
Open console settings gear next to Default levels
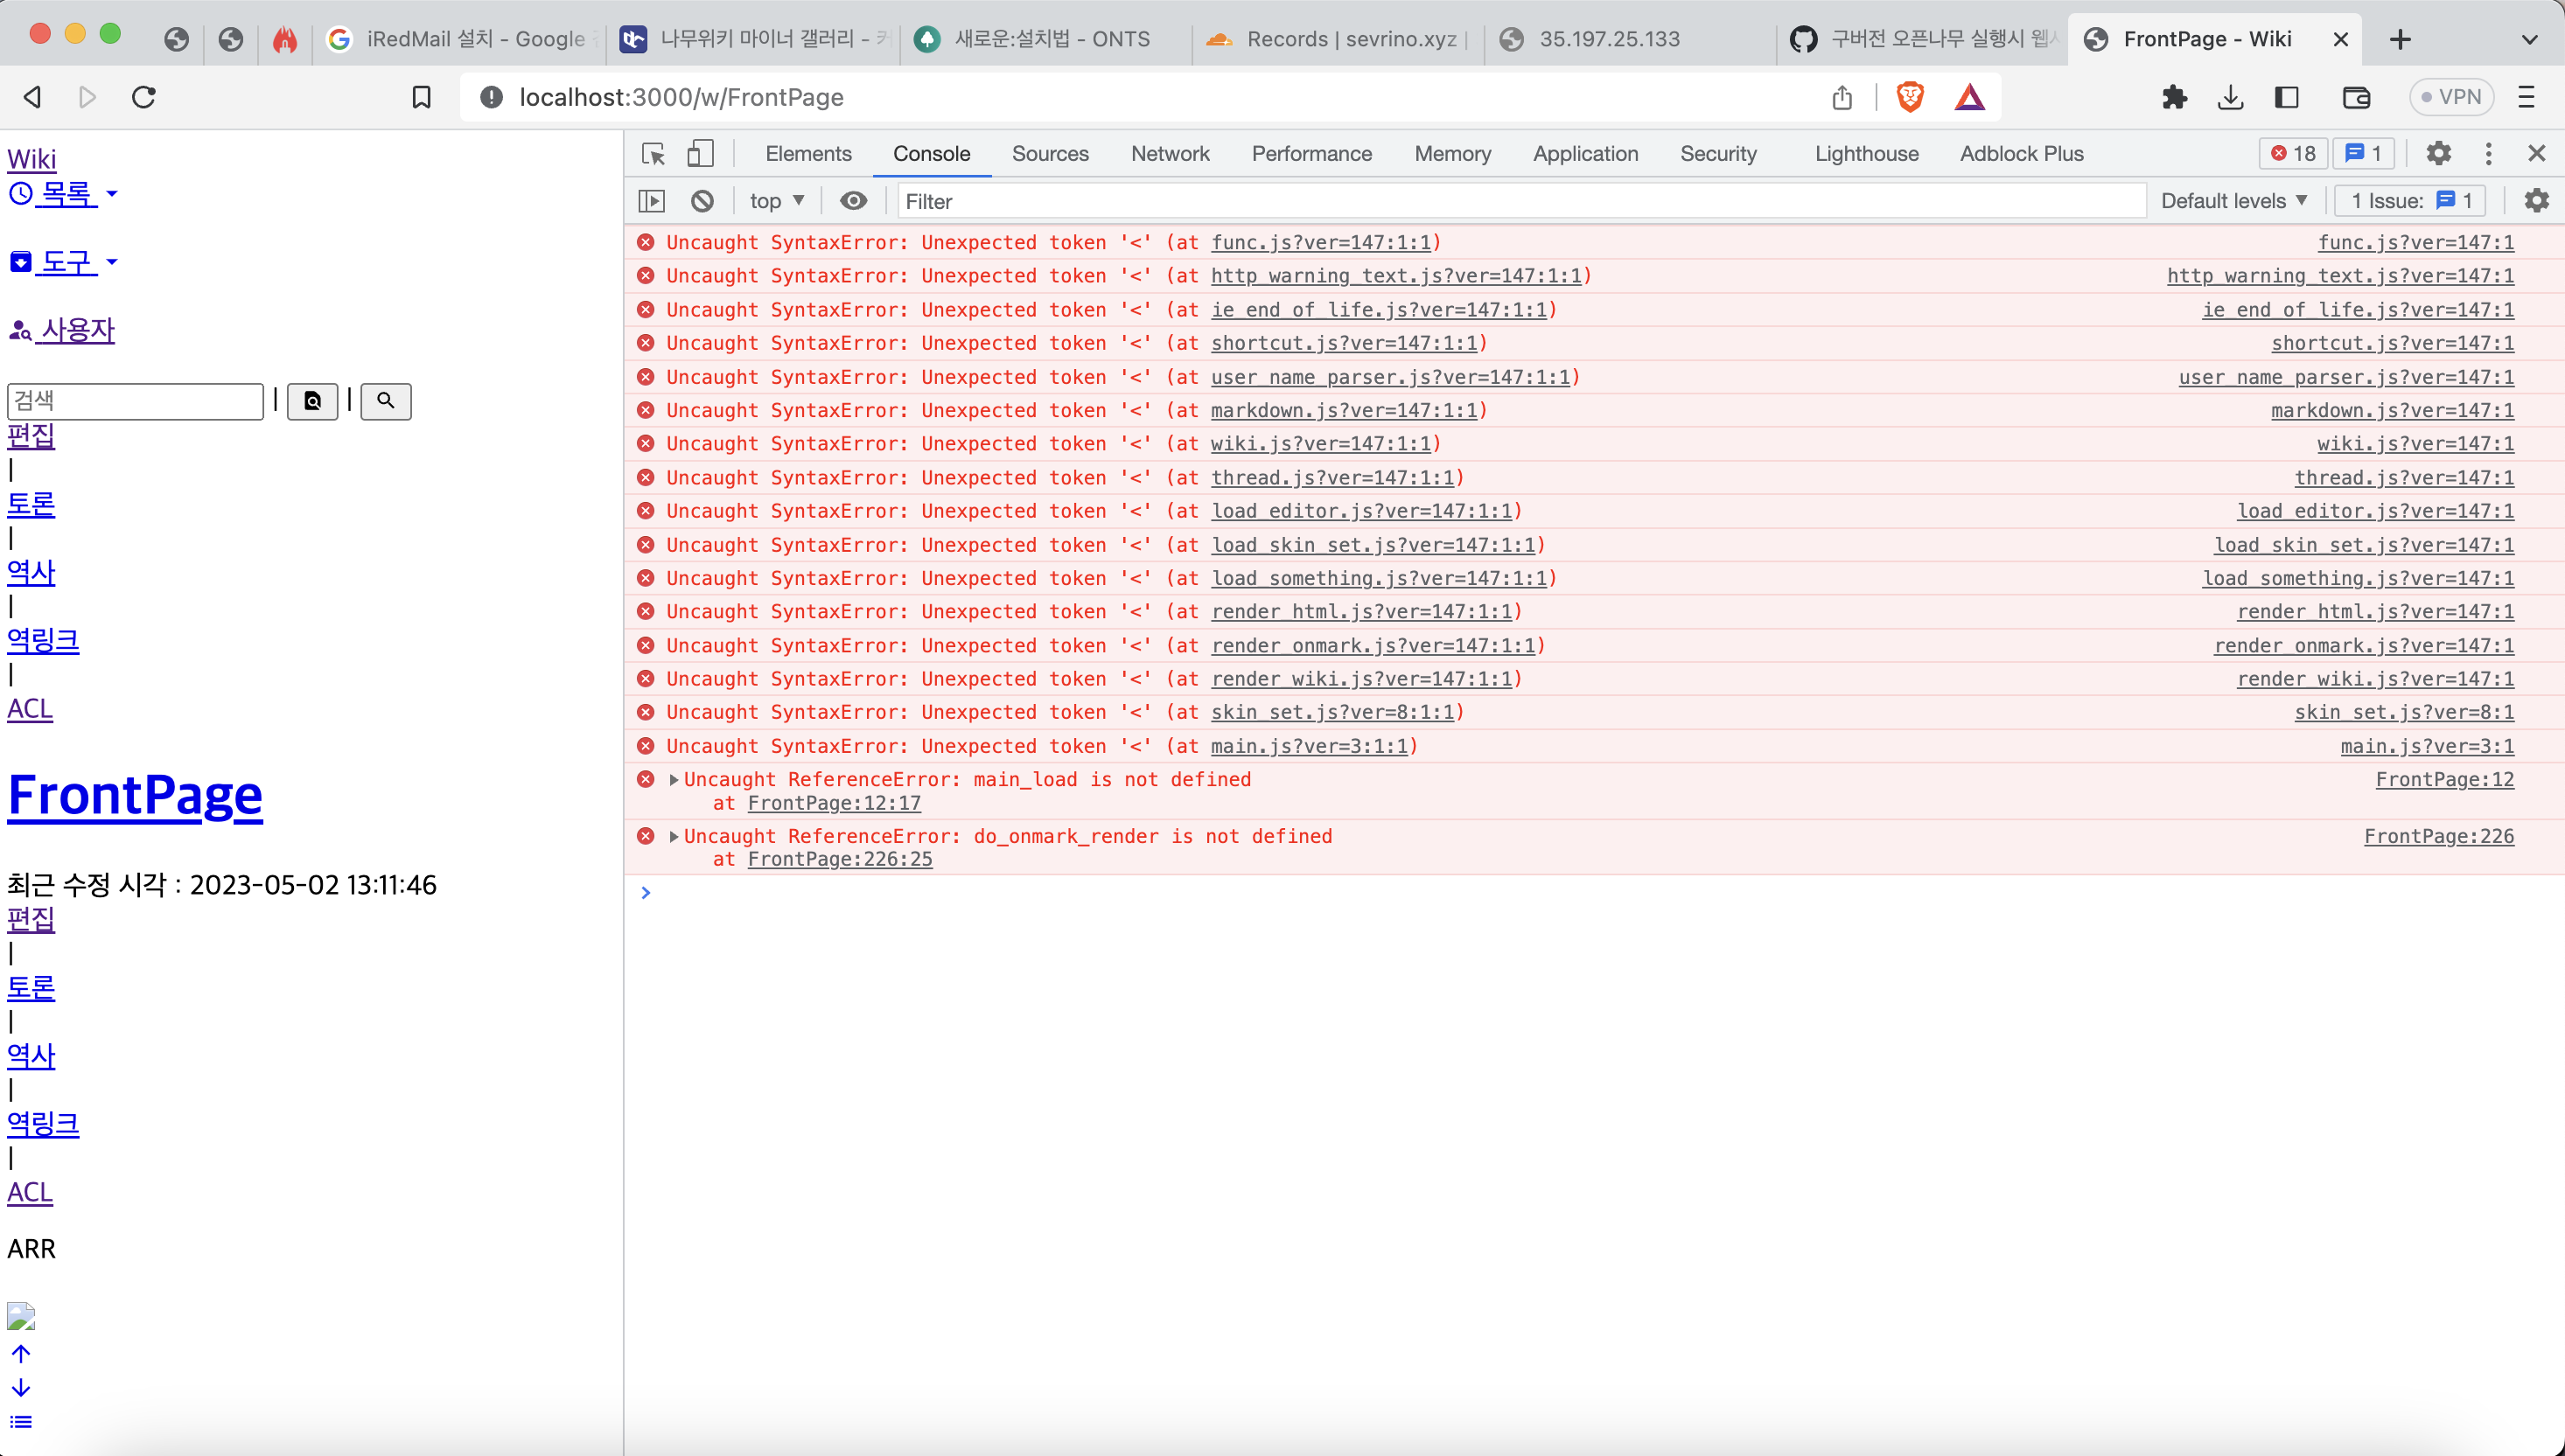[x=2537, y=200]
